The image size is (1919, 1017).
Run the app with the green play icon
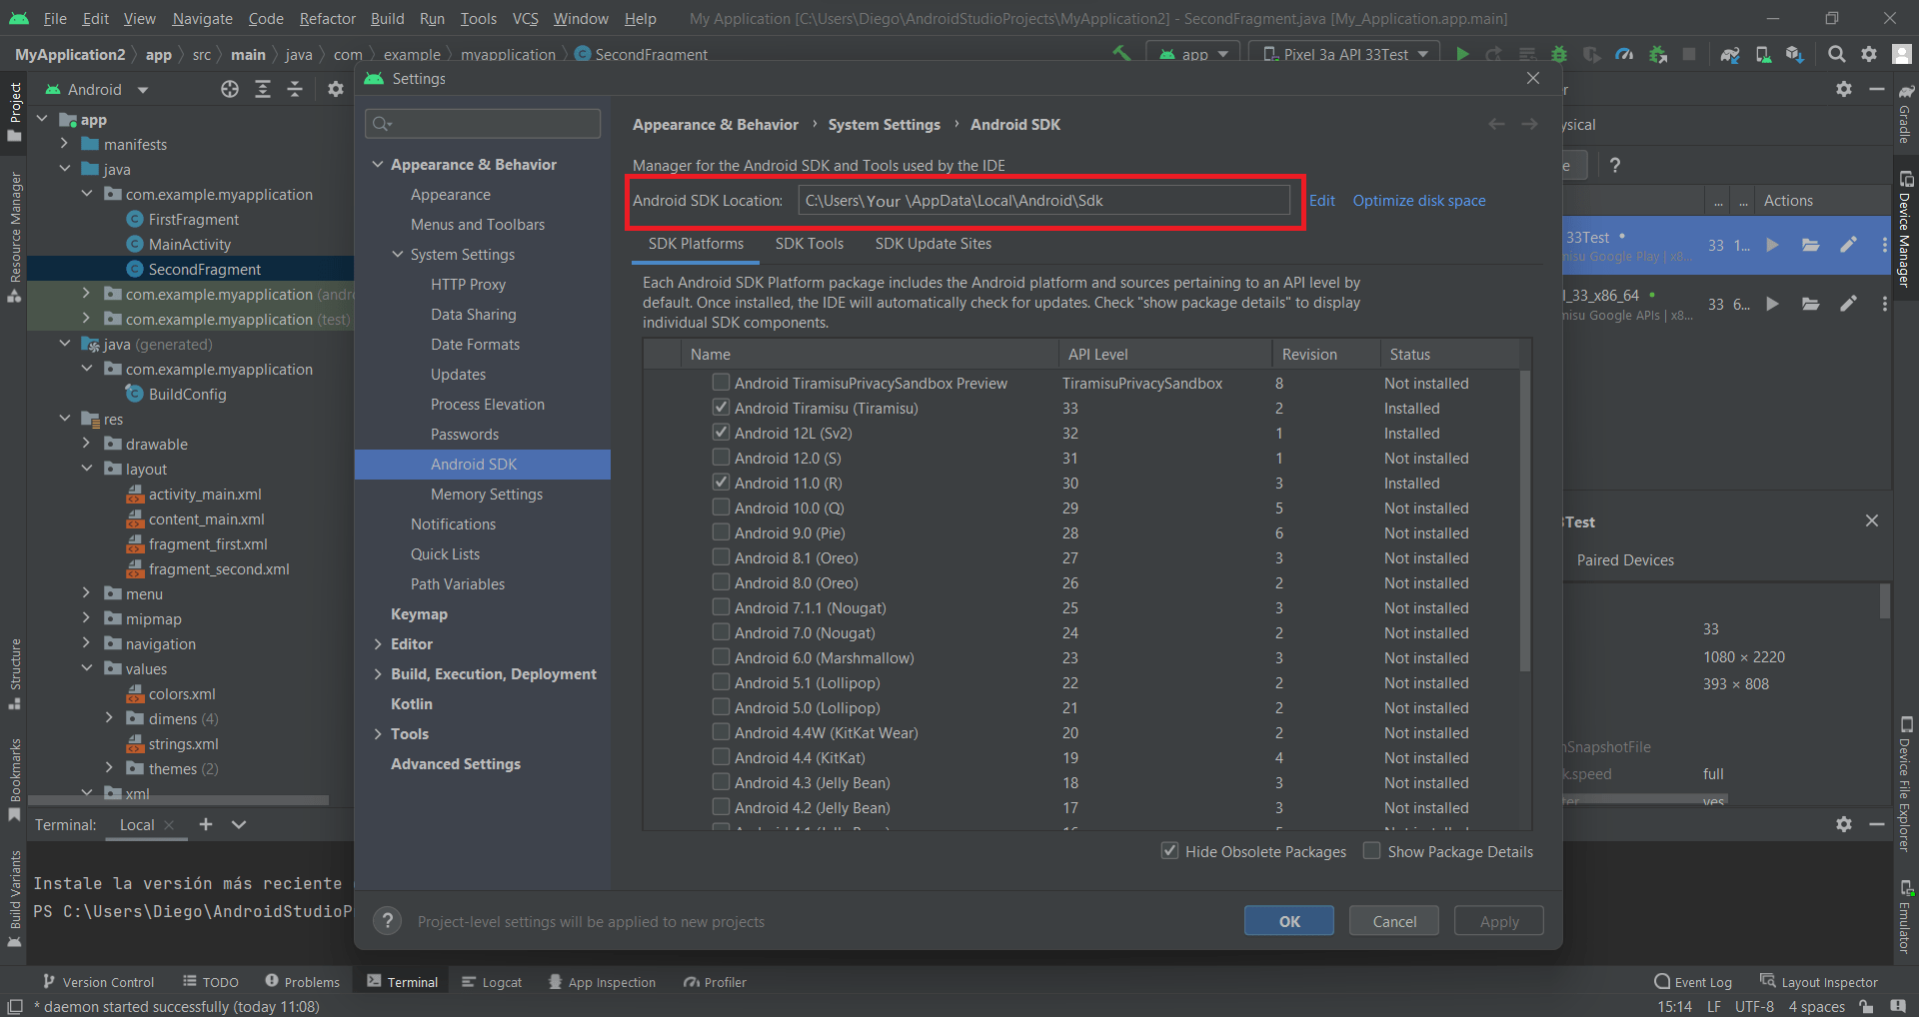1462,54
